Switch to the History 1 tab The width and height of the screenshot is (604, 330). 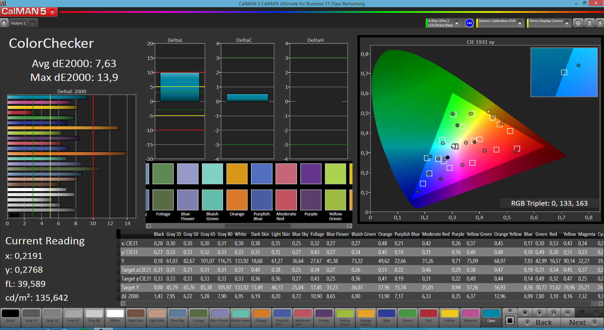pyautogui.click(x=18, y=23)
